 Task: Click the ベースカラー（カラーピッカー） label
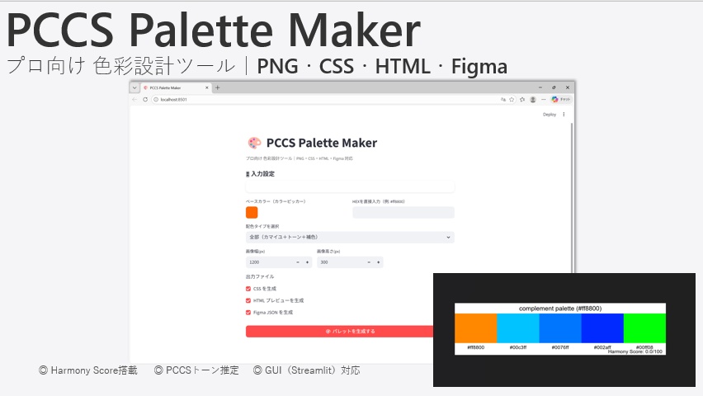(x=276, y=201)
